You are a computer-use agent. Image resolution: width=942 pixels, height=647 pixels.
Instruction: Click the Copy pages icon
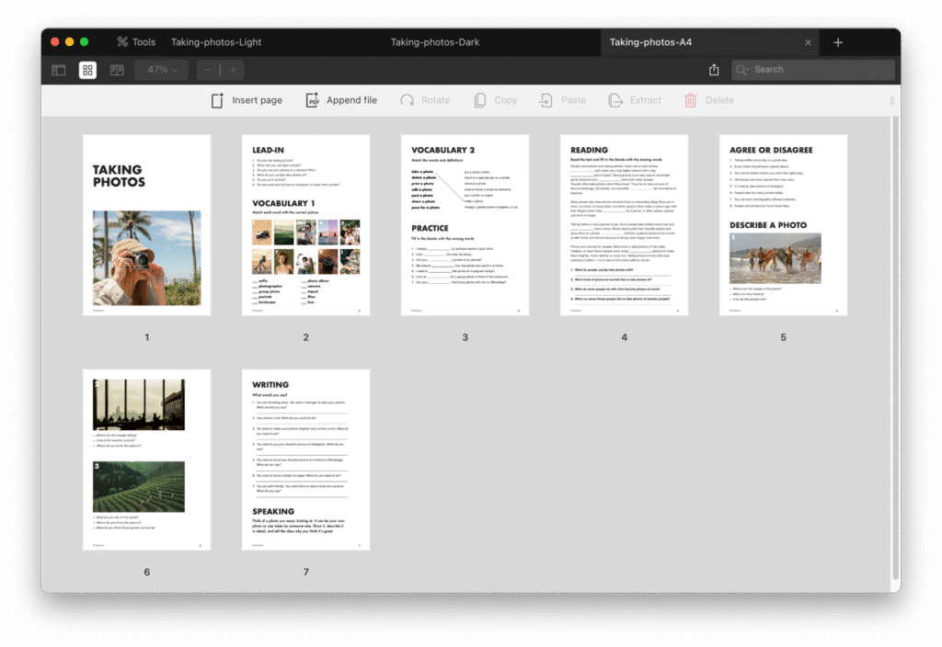pos(480,100)
